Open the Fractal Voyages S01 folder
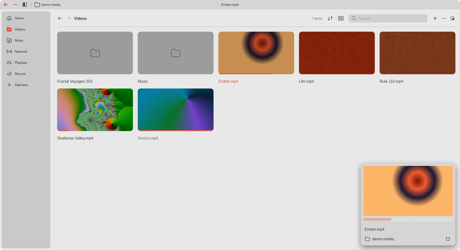The image size is (460, 250). click(x=95, y=53)
